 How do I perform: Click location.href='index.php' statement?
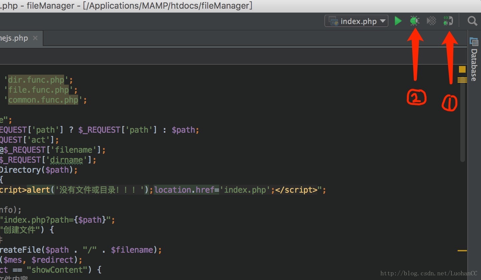point(212,190)
